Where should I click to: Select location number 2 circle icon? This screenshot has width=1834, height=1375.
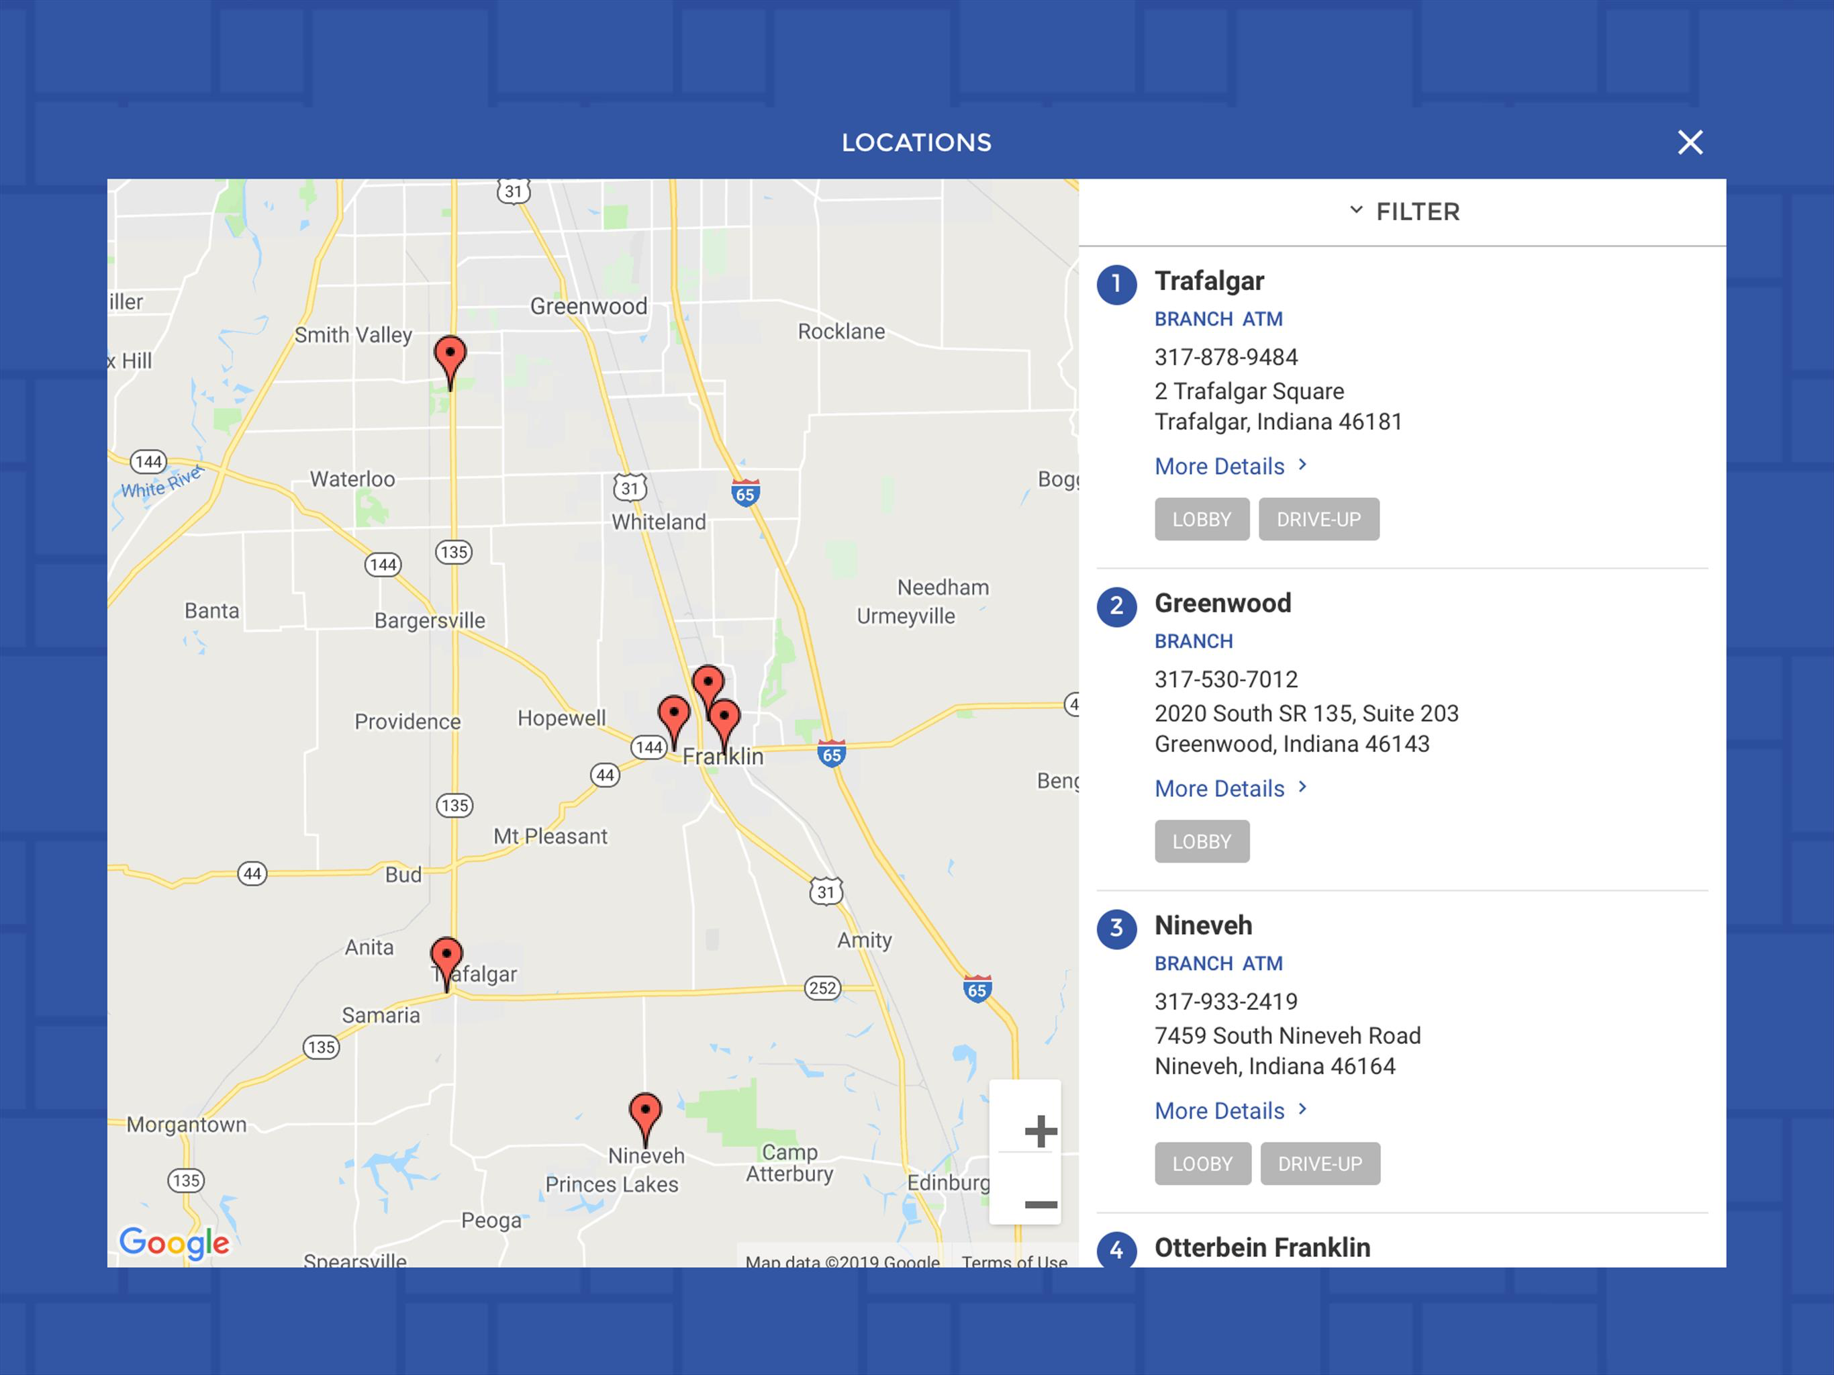[1116, 606]
